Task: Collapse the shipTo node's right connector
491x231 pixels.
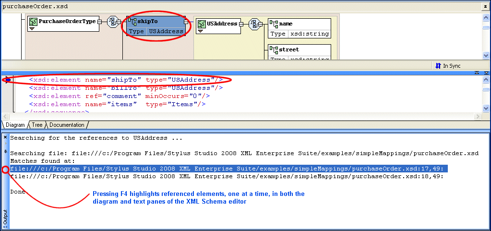Action: pos(186,22)
